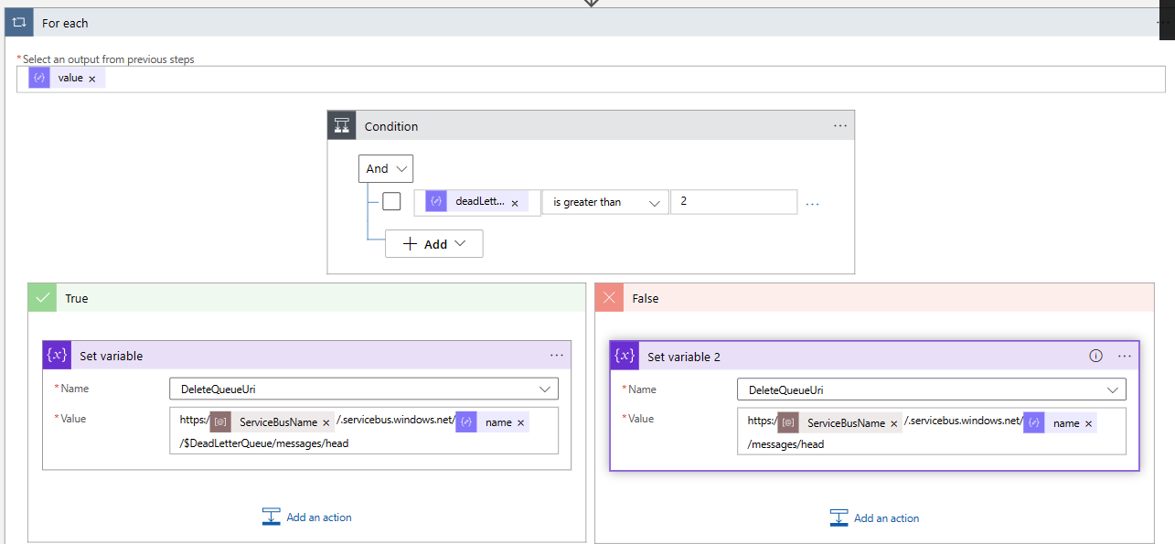
Task: Click the For each loop icon
Action: pos(18,21)
